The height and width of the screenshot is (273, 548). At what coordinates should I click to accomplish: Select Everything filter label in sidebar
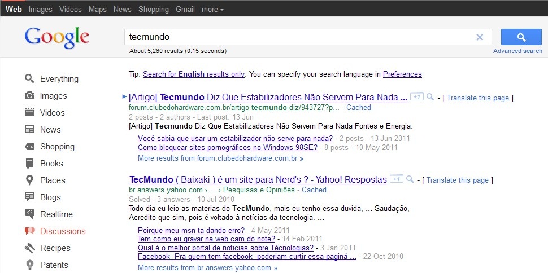point(59,79)
